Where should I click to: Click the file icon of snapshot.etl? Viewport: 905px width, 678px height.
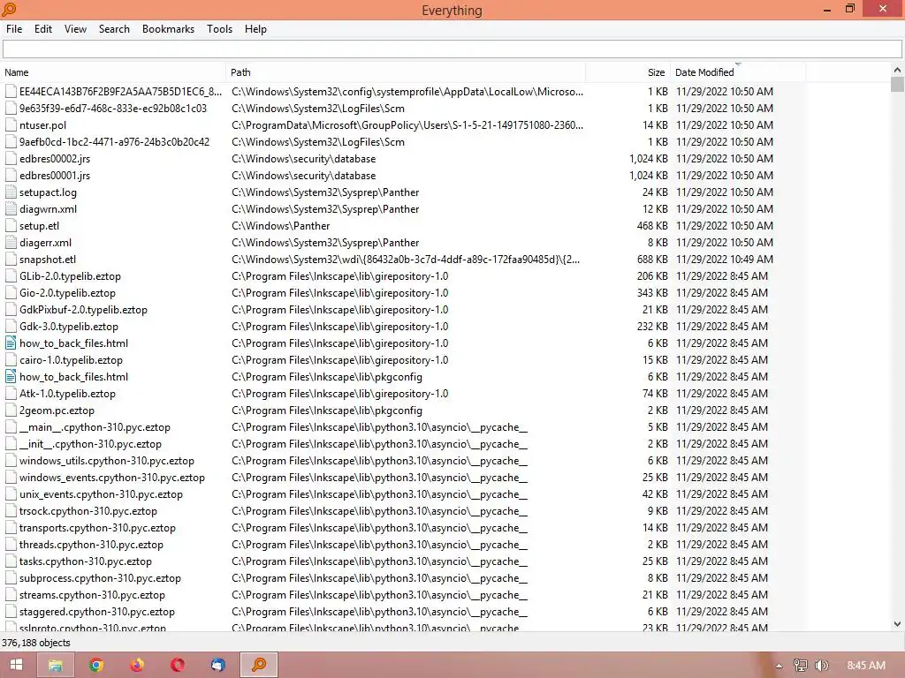(x=11, y=259)
